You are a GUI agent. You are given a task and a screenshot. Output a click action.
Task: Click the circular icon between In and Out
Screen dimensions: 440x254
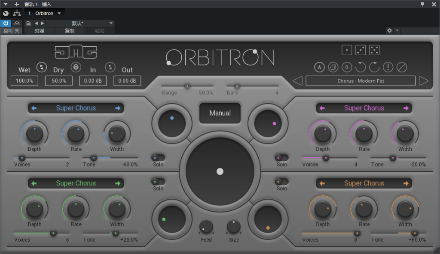(110, 67)
